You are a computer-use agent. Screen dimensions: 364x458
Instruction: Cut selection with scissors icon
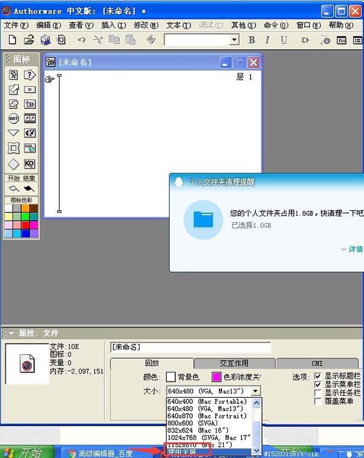[x=98, y=39]
